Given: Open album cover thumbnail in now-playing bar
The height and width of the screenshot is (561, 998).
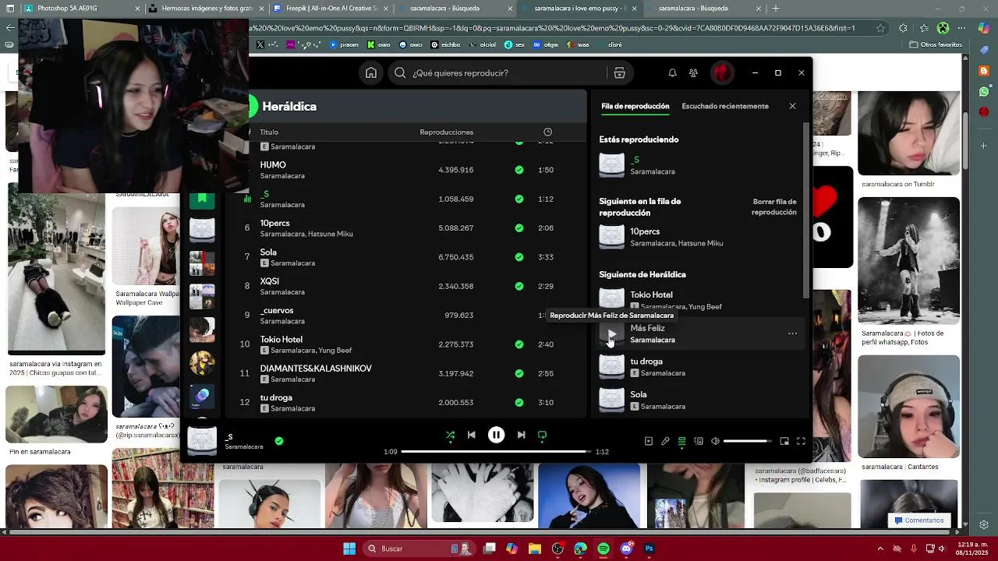Looking at the screenshot, I should [x=202, y=440].
